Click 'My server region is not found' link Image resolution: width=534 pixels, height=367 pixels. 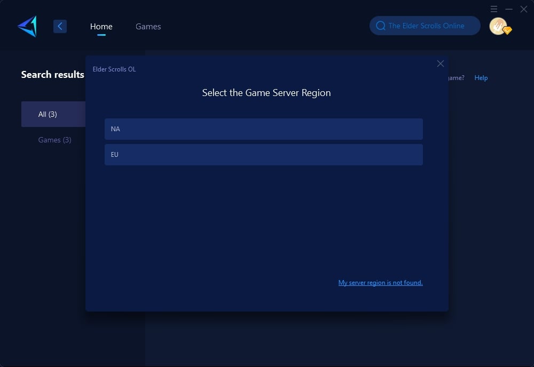pos(380,283)
